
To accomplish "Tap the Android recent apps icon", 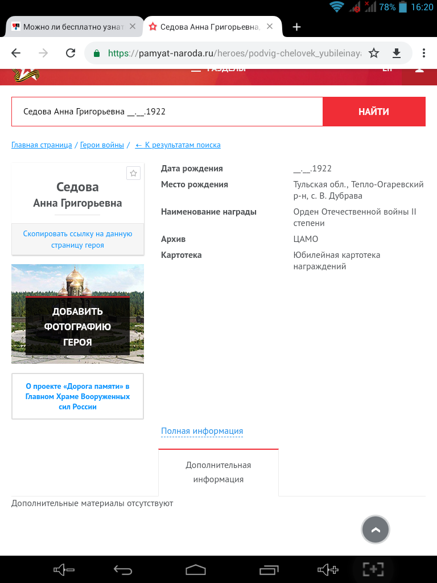I will tap(269, 569).
